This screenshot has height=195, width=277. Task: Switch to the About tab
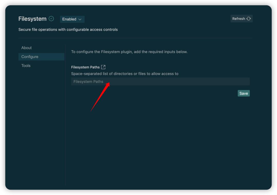26,48
